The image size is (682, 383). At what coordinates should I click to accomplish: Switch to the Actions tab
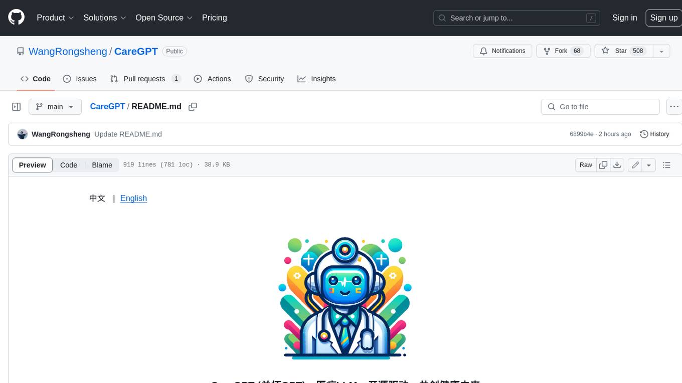212,79
